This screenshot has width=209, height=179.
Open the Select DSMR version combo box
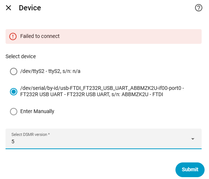(x=104, y=138)
